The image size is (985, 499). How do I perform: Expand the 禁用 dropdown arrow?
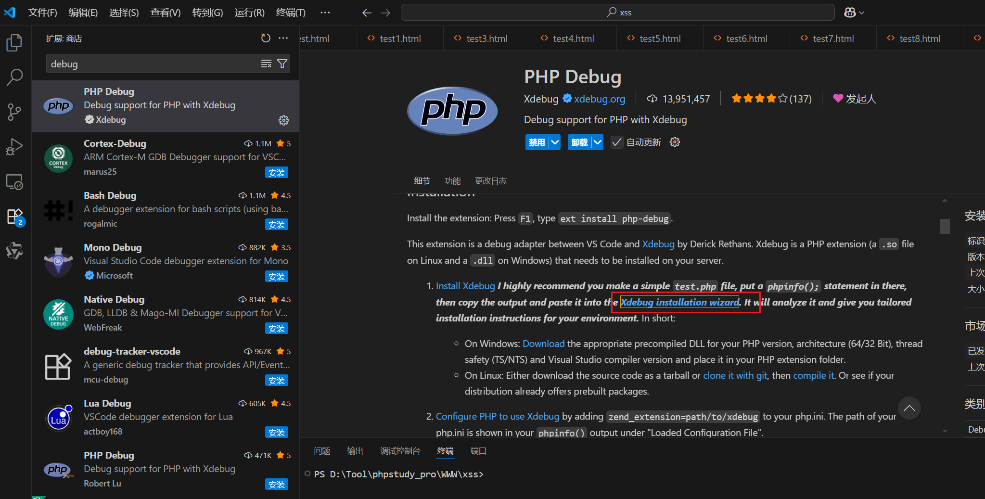[x=554, y=142]
